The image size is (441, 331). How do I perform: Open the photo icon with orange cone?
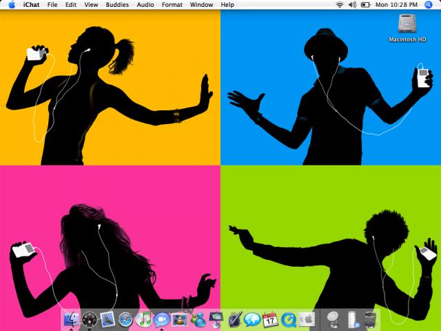click(180, 320)
